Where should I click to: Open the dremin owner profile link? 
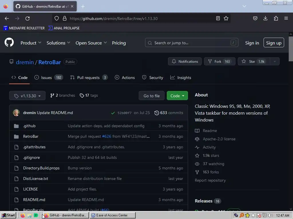point(25,62)
